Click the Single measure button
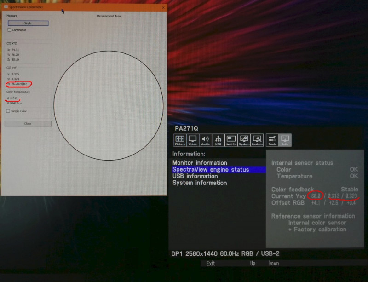The height and width of the screenshot is (282, 368). pyautogui.click(x=28, y=23)
